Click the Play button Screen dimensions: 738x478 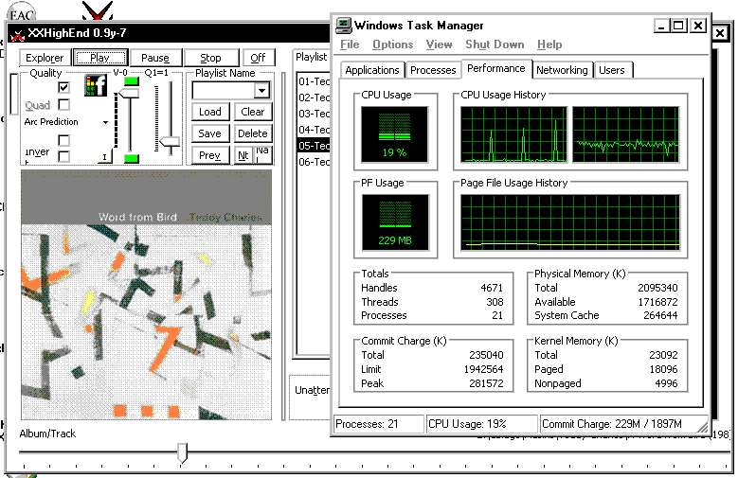click(x=99, y=58)
